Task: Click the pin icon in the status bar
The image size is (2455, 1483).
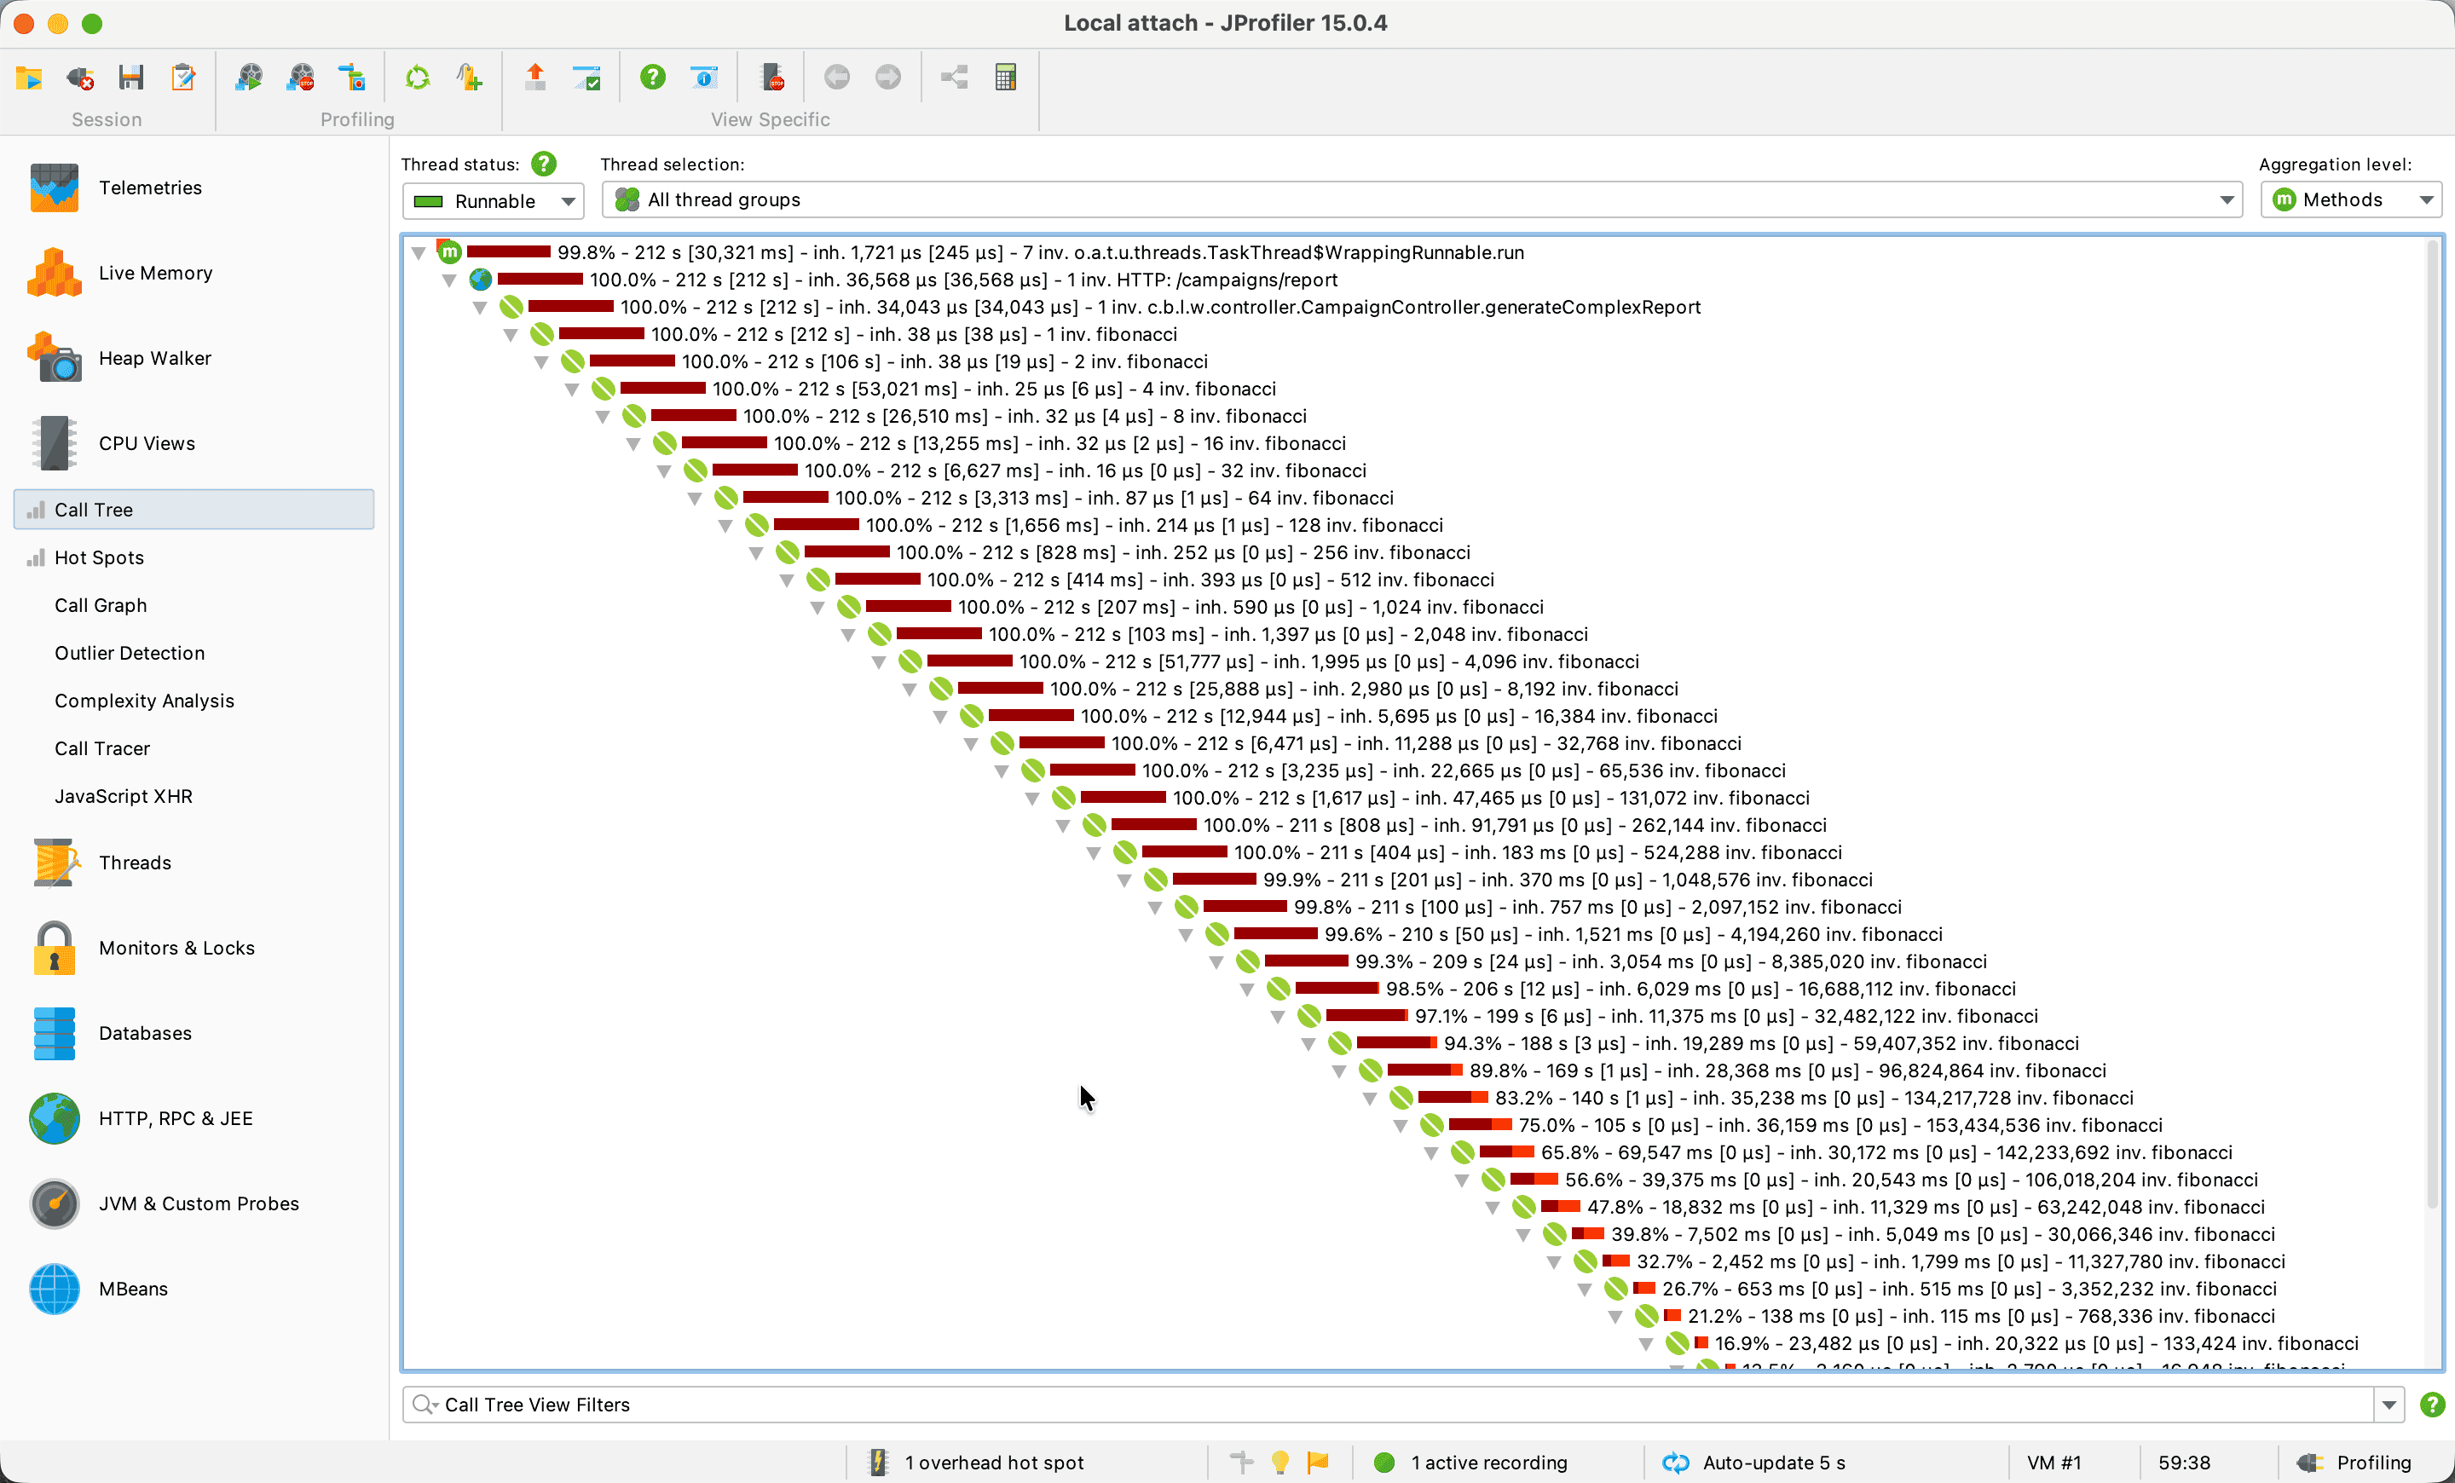Action: 1241,1462
